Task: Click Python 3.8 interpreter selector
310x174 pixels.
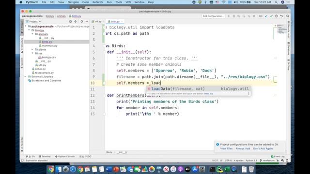Action: [251, 160]
